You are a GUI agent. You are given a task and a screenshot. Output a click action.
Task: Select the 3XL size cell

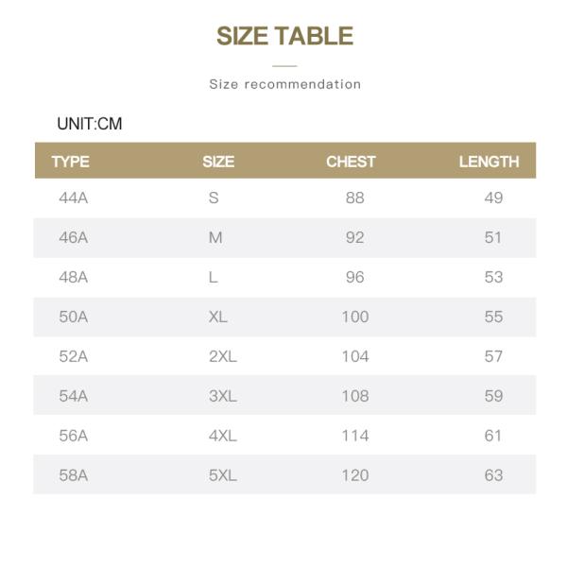click(x=222, y=396)
